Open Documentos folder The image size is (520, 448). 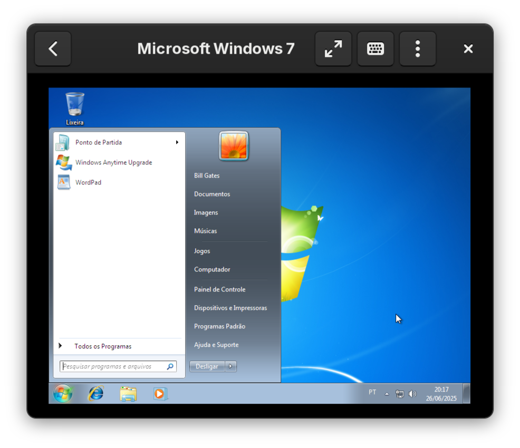click(212, 194)
